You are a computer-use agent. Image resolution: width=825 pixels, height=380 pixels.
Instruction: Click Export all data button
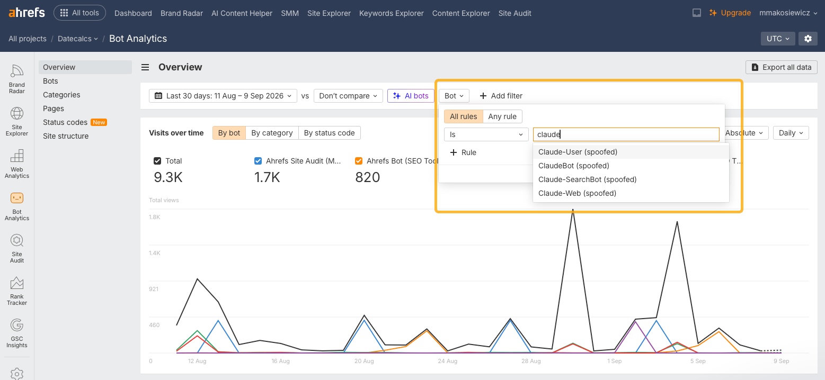point(782,67)
